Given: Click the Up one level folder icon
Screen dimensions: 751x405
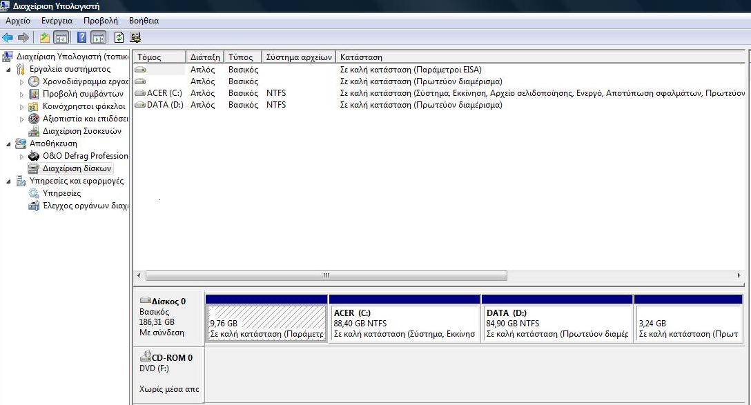Looking at the screenshot, I should [x=45, y=37].
